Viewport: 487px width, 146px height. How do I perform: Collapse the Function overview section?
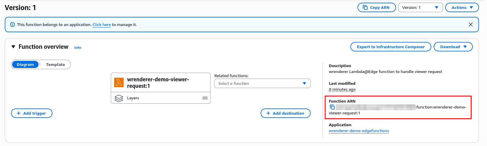(x=13, y=47)
